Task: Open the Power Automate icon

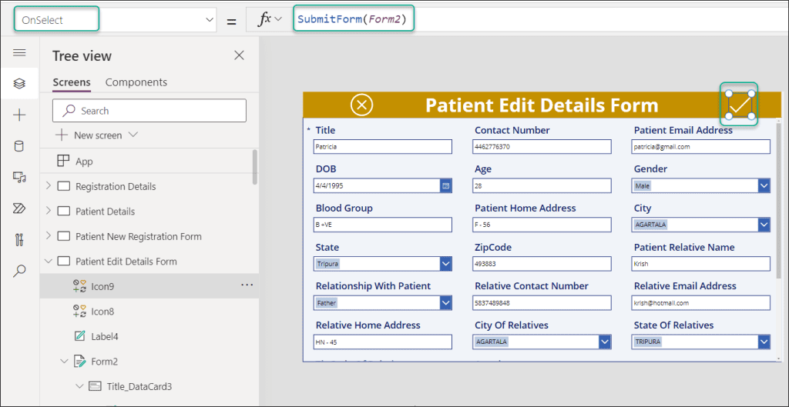Action: 19,209
